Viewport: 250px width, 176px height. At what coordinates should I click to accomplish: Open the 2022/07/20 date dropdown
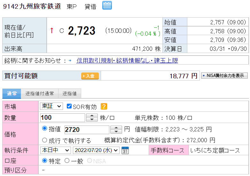pyautogui.click(x=96, y=150)
